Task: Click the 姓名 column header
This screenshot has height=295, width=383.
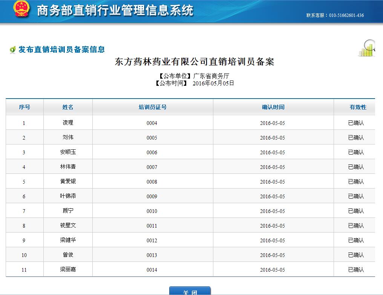Action: (x=68, y=107)
